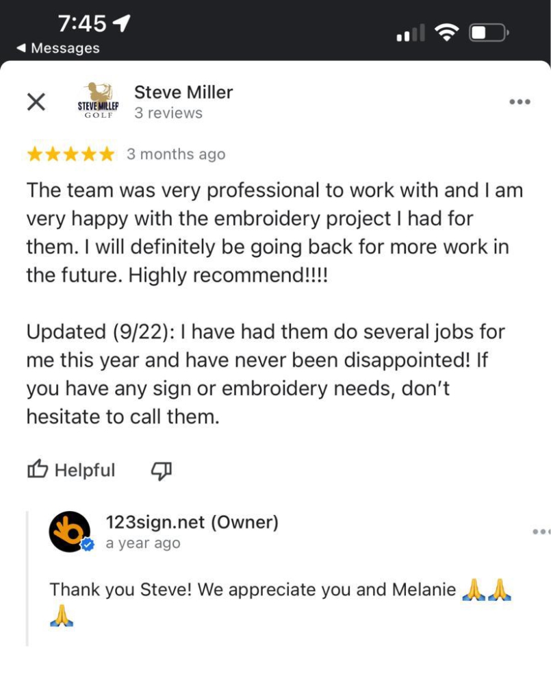
Task: Tap the battery icon in status bar
Action: tap(487, 32)
